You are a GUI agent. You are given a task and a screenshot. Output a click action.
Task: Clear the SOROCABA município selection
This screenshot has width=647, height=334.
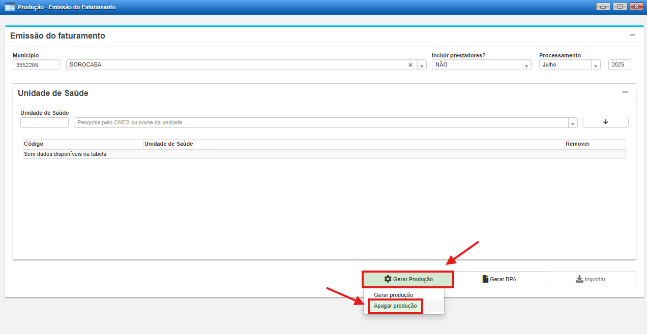410,65
